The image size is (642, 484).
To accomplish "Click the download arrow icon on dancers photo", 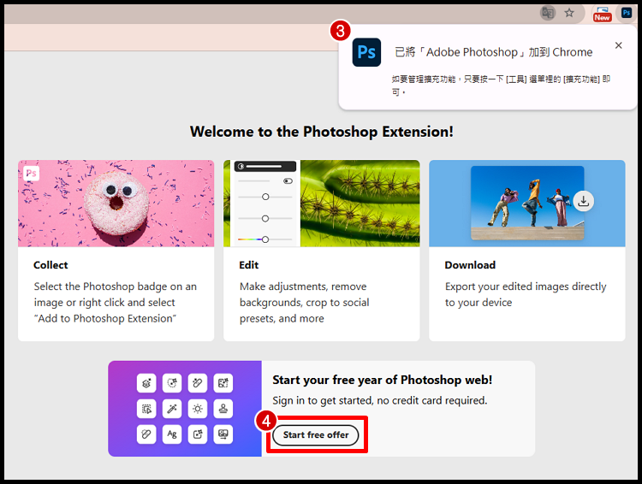I will (584, 201).
